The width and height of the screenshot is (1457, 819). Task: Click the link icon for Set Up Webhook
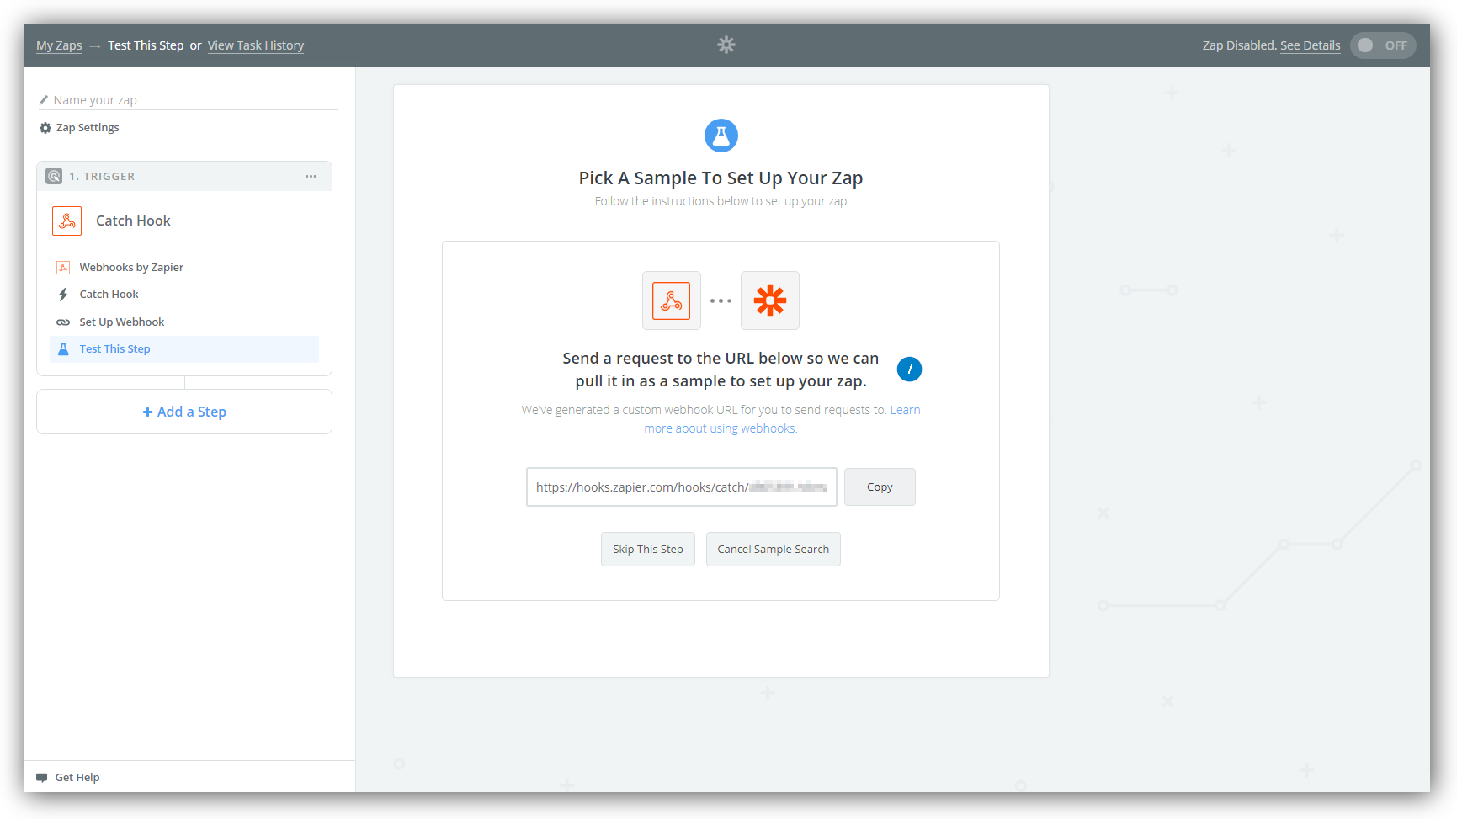(x=63, y=322)
